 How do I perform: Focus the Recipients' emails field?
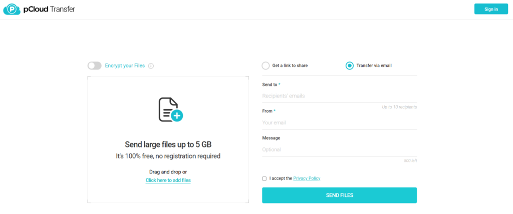[x=339, y=95]
